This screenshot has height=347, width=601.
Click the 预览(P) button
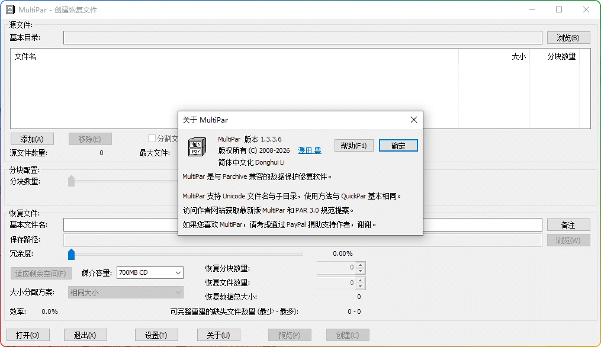pos(290,335)
